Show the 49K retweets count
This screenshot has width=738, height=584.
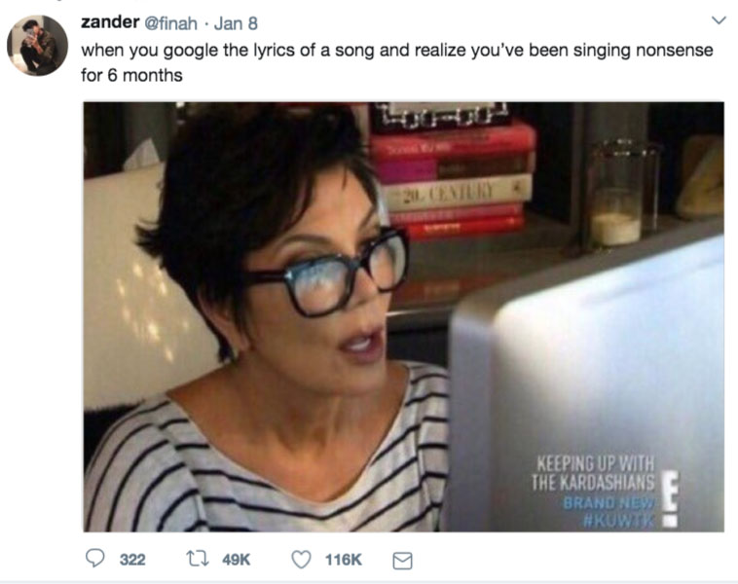pyautogui.click(x=237, y=560)
